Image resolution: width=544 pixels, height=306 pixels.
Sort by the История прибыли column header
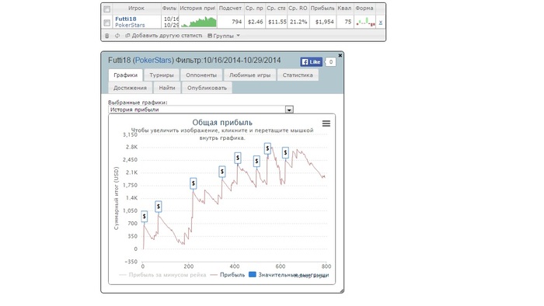coord(197,9)
